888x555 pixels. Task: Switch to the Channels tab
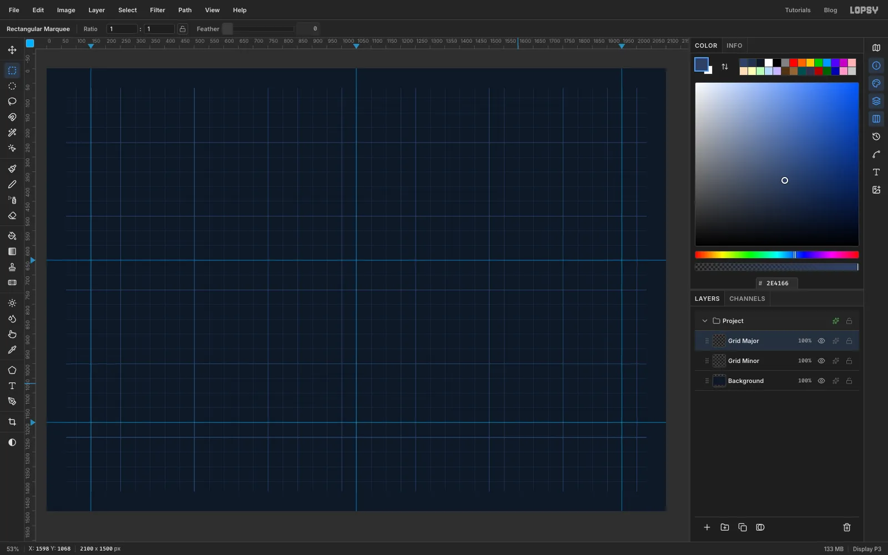[747, 299]
